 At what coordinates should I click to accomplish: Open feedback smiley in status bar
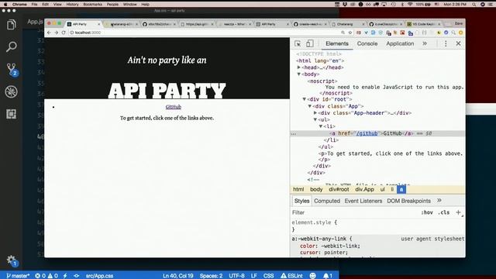tap(312, 276)
